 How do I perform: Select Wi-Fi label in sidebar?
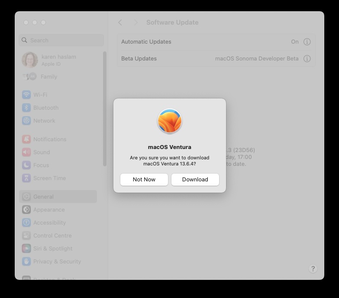coord(40,95)
